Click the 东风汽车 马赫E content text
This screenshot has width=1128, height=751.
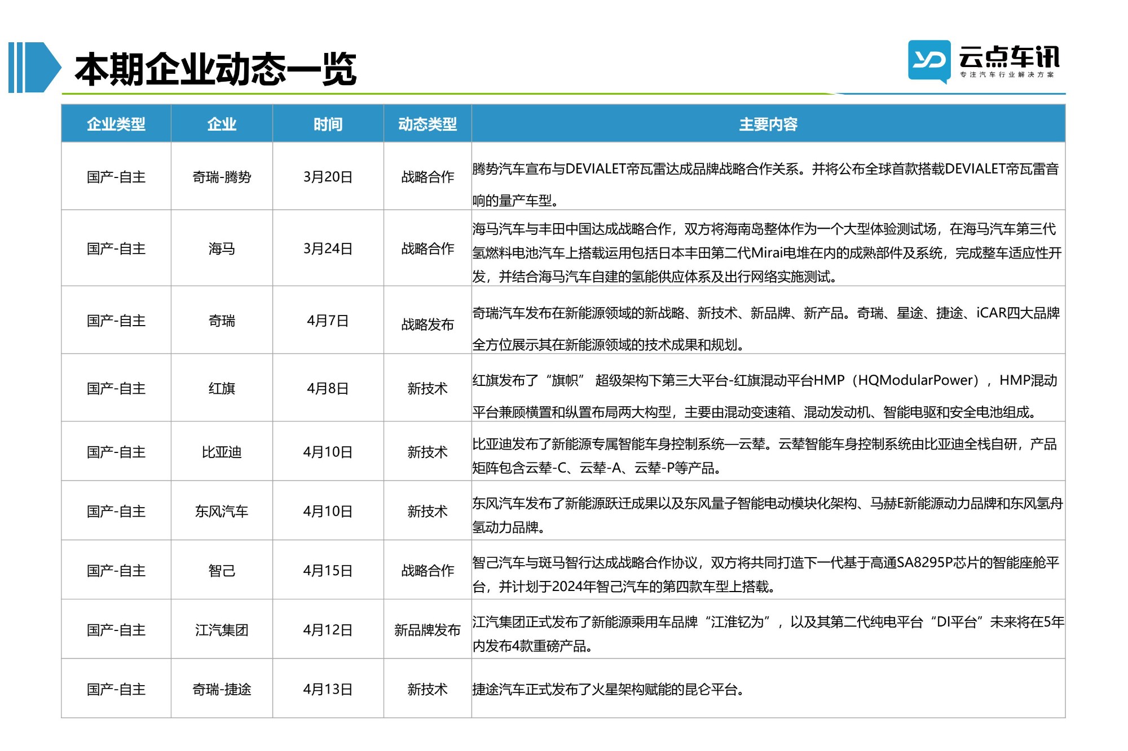coord(768,515)
